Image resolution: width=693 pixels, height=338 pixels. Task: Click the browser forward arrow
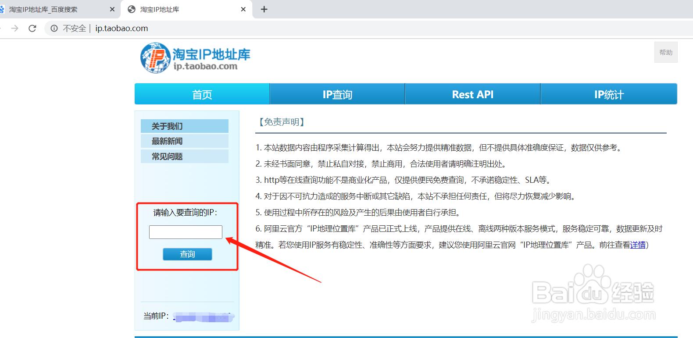(x=15, y=28)
